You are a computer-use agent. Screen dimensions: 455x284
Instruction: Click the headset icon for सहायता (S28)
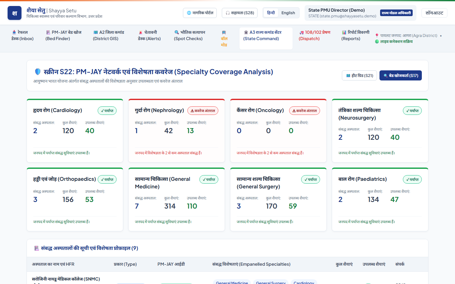coord(228,13)
